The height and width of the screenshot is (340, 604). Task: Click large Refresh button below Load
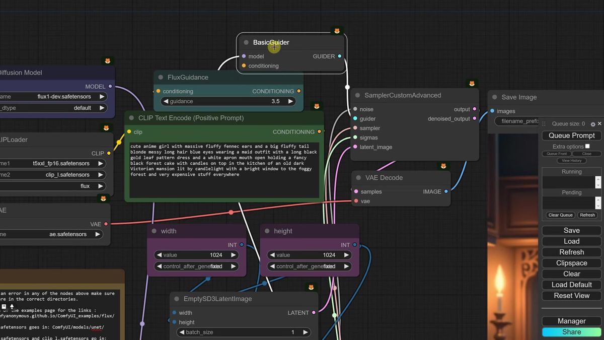(x=571, y=252)
